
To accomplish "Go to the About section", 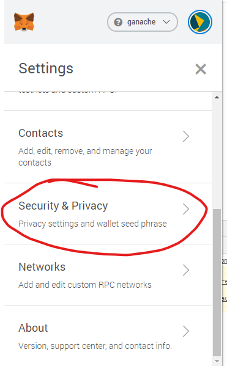I will [108, 335].
